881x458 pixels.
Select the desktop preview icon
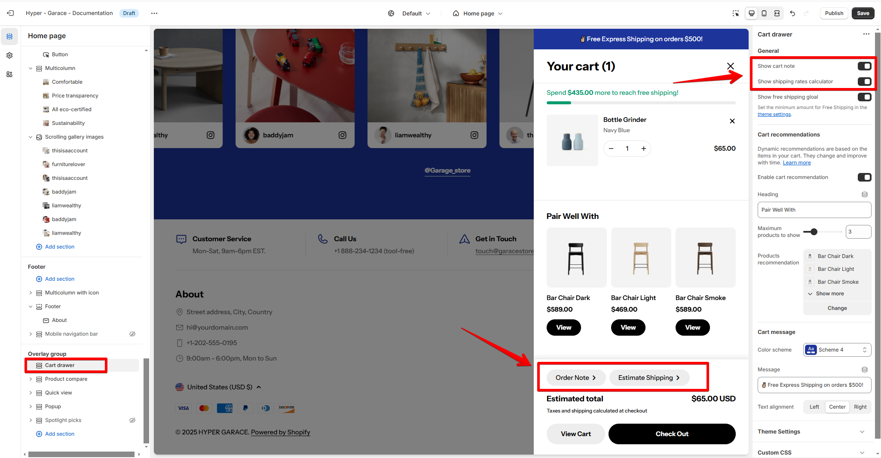(752, 13)
